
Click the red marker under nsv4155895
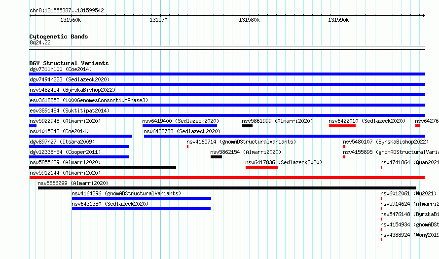[x=344, y=157]
